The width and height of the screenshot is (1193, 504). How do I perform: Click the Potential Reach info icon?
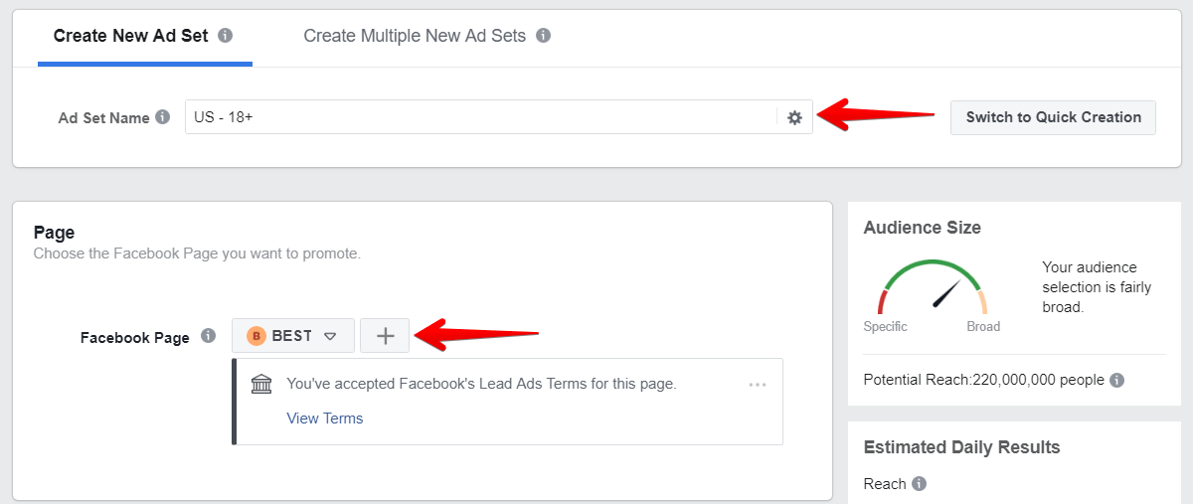(1117, 380)
